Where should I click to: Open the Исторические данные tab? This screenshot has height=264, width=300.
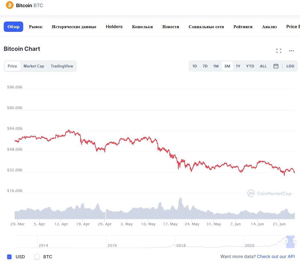coord(74,27)
